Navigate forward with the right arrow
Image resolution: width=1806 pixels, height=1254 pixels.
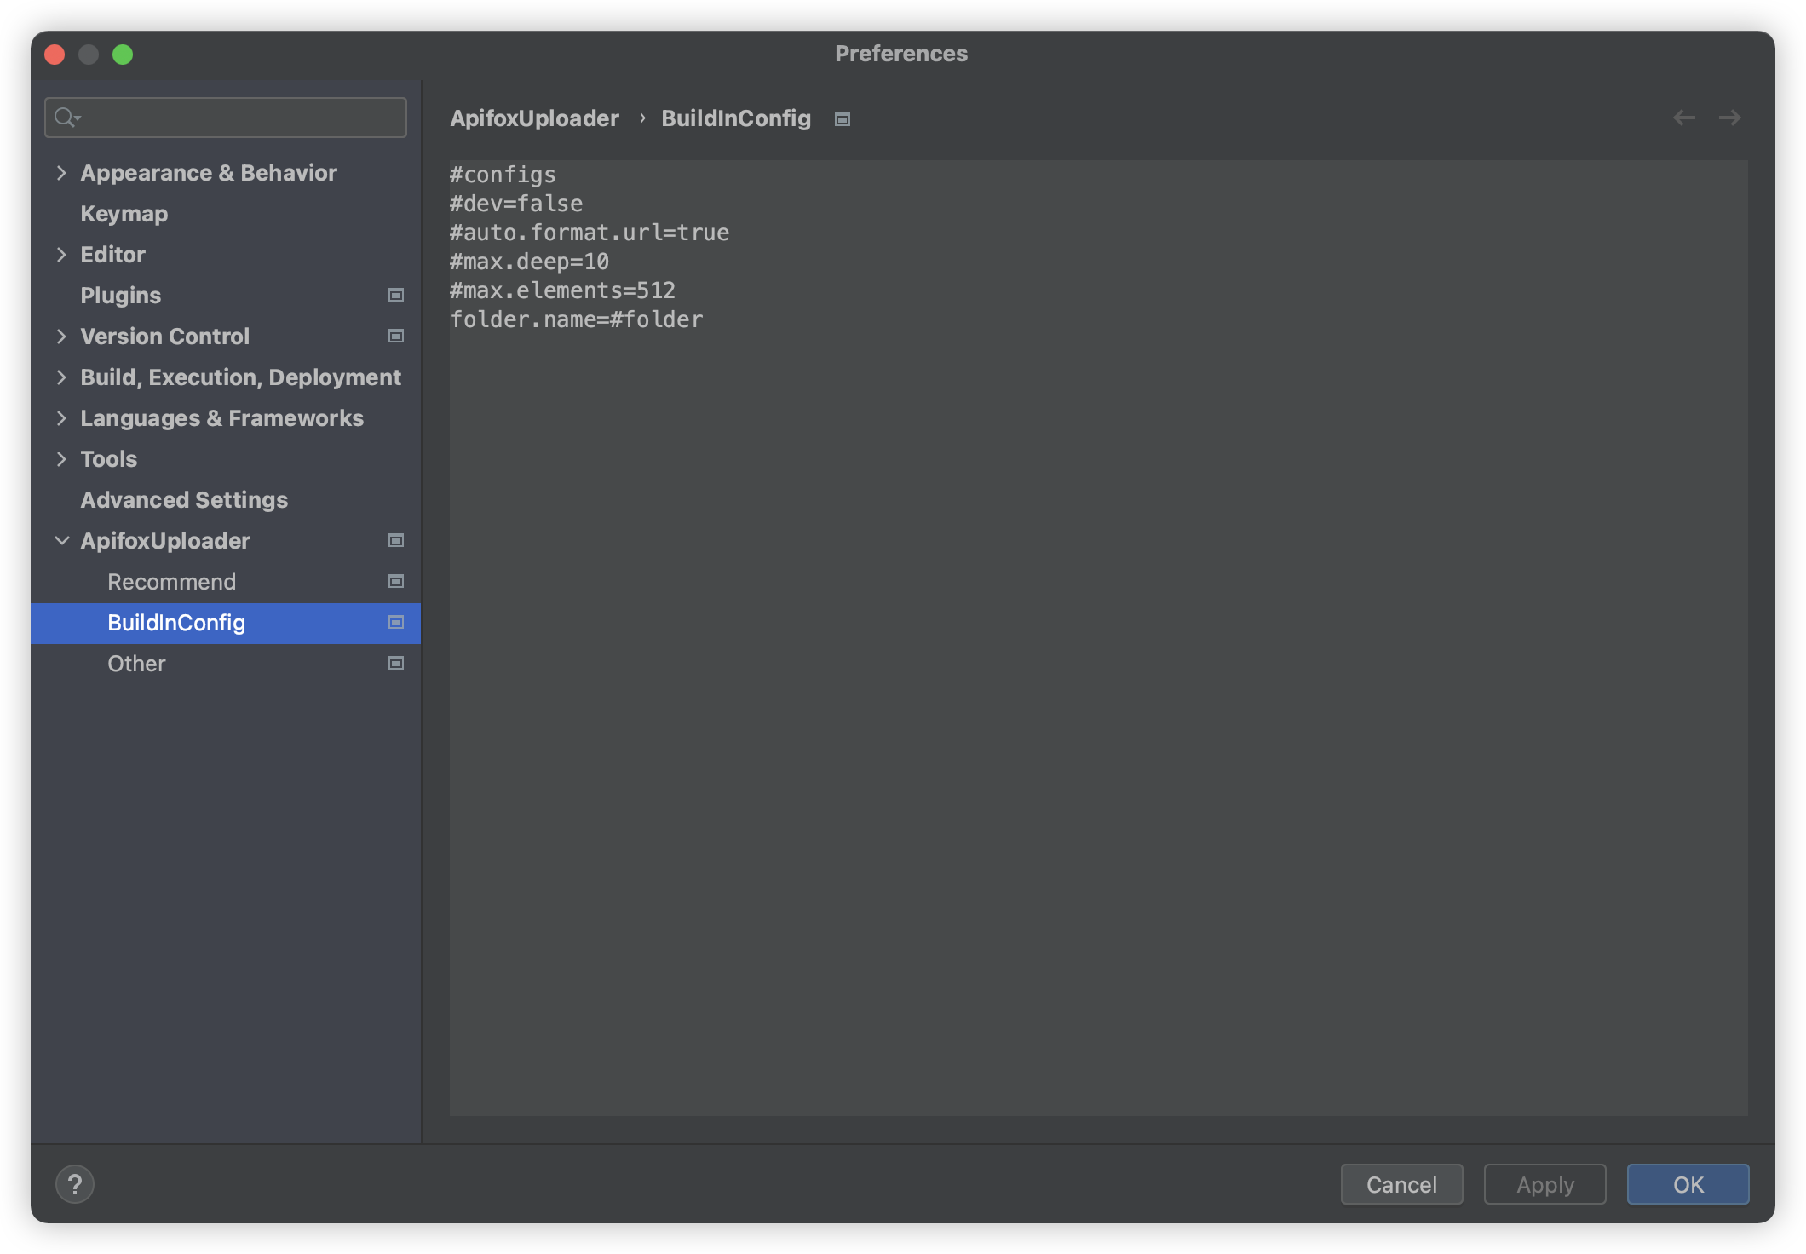point(1729,118)
